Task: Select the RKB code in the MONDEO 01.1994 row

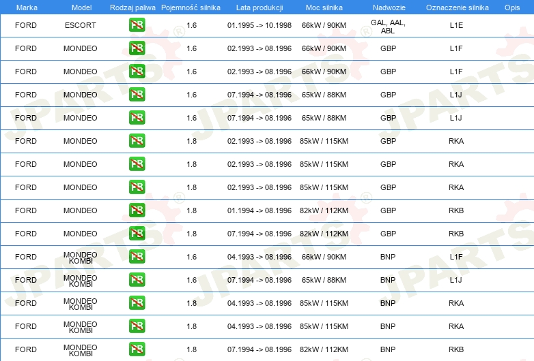Action: point(456,210)
